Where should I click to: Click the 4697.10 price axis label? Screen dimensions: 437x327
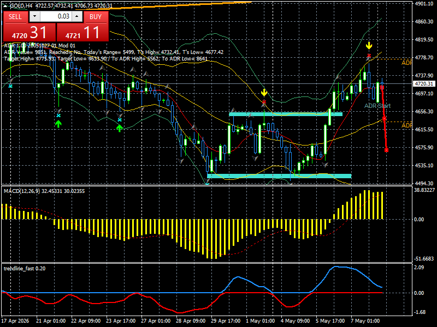[x=424, y=93]
